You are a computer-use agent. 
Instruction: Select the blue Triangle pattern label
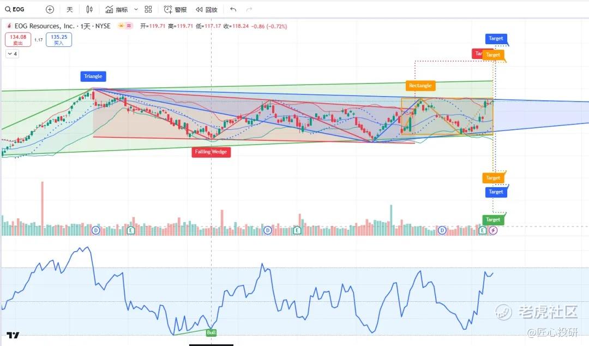93,76
